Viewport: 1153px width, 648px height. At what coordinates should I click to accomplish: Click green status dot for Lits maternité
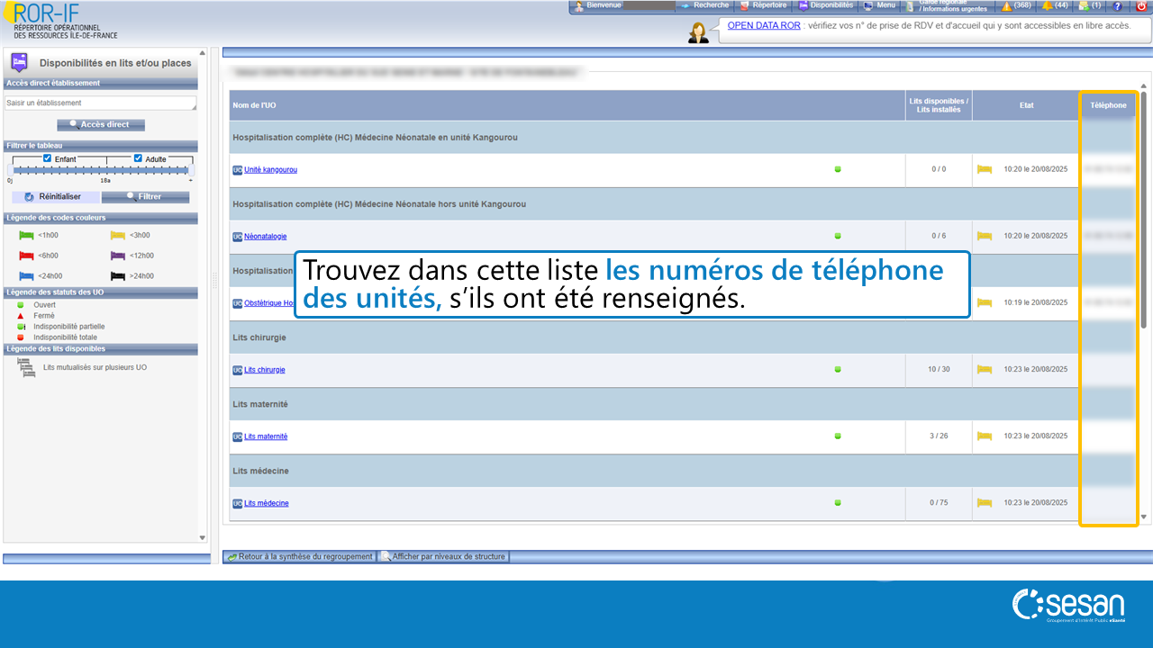pyautogui.click(x=837, y=436)
